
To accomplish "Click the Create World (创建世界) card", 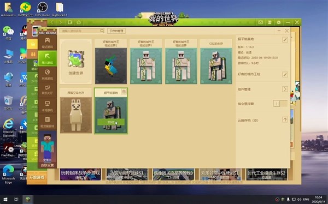I will click(x=76, y=62).
